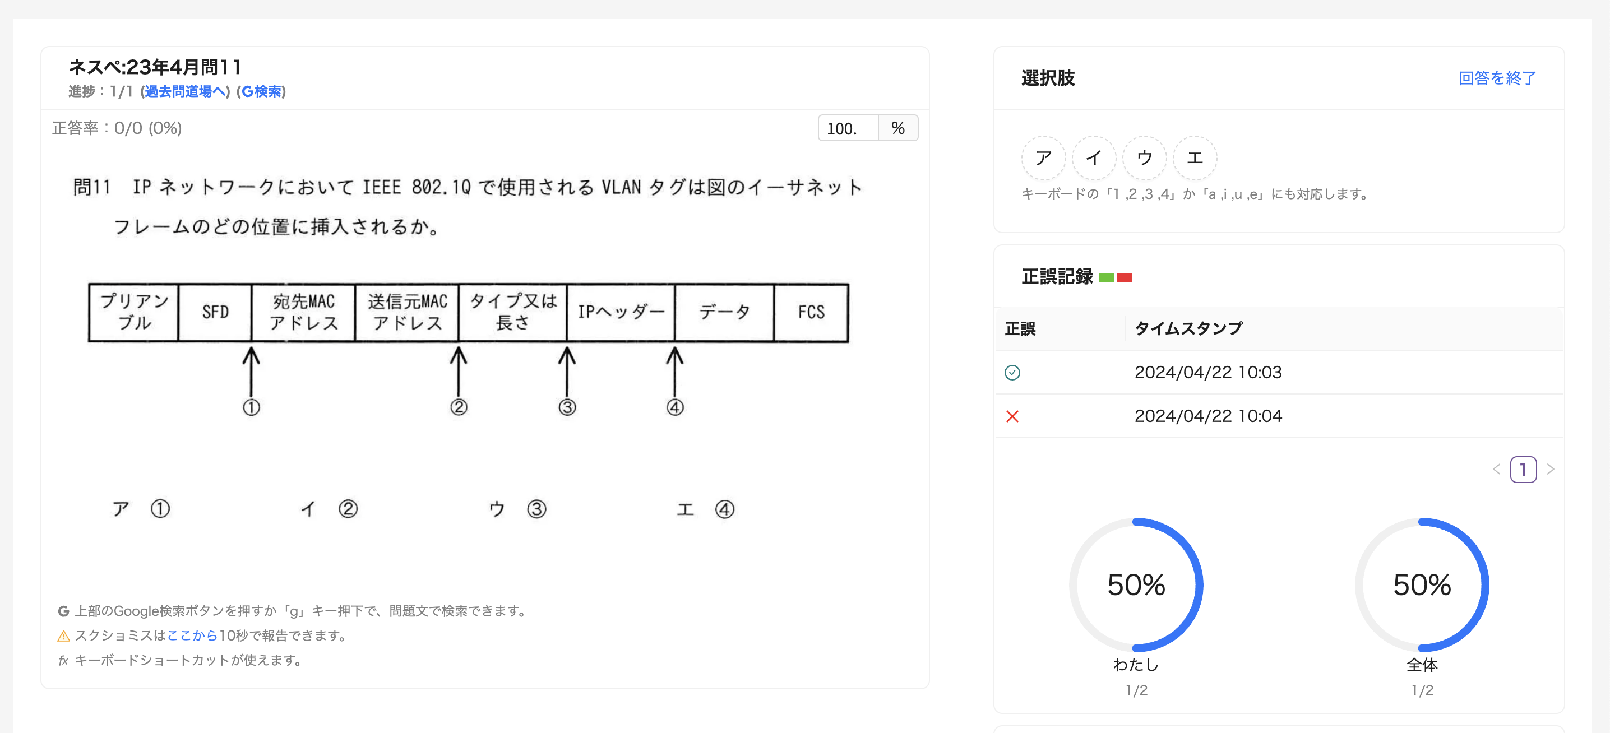
Task: Open 過去問道場へ link
Action: [184, 92]
